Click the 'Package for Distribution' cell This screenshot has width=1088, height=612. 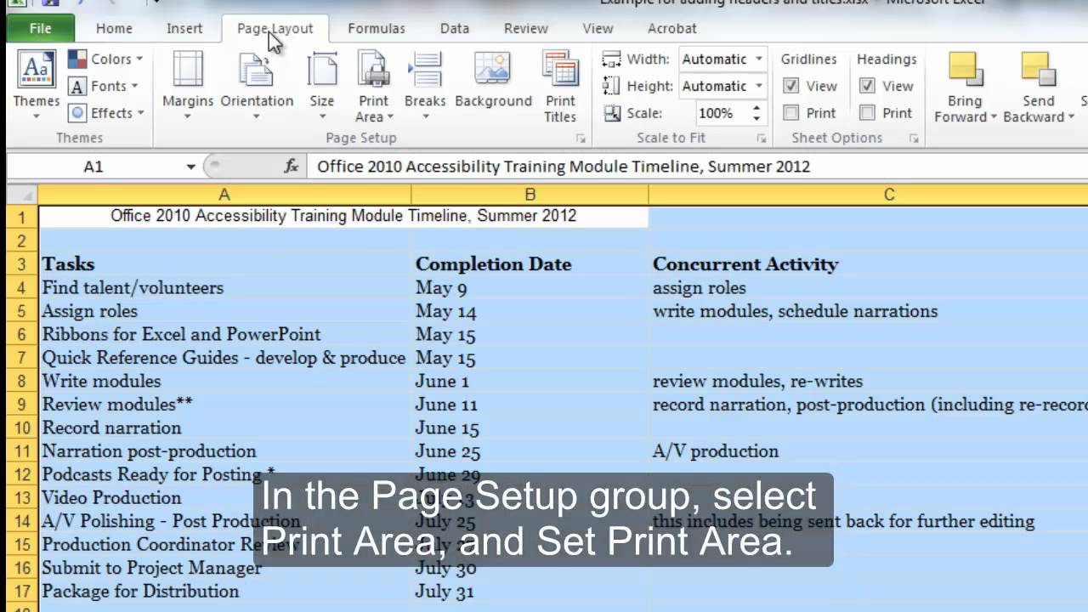click(224, 592)
